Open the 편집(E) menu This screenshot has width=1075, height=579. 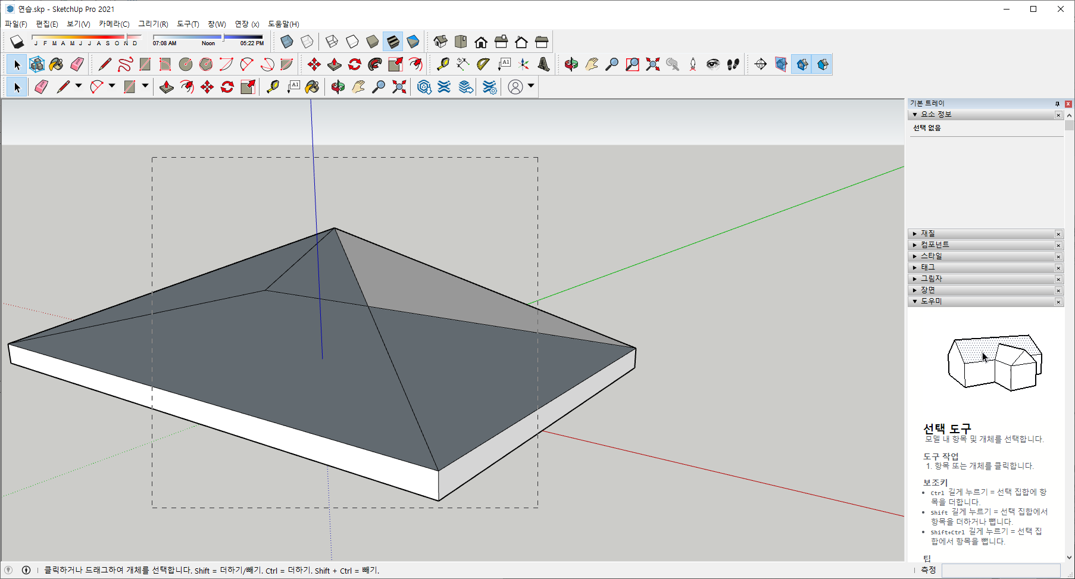pos(47,24)
